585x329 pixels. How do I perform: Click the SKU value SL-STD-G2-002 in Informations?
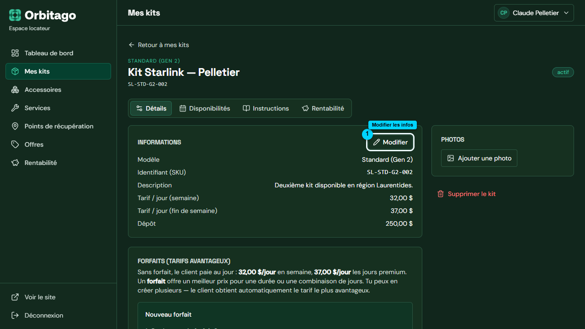pos(390,172)
